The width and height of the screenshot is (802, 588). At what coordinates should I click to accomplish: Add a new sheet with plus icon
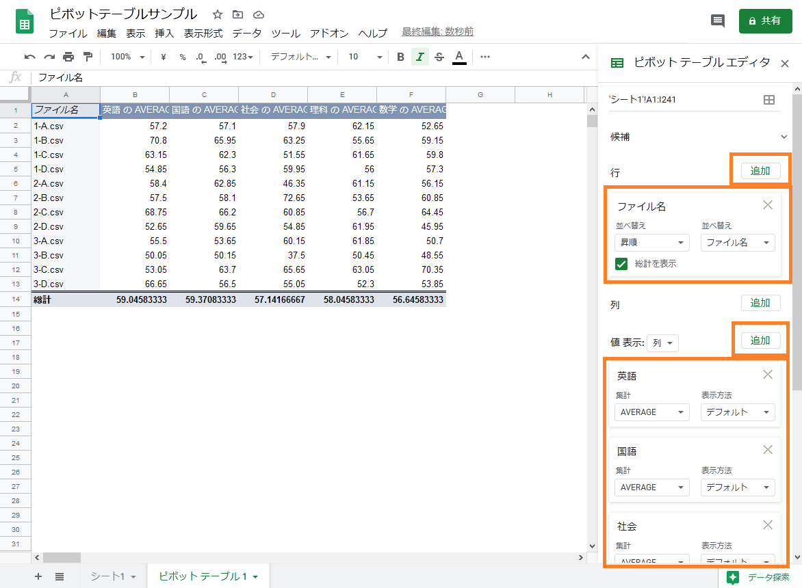coord(38,576)
